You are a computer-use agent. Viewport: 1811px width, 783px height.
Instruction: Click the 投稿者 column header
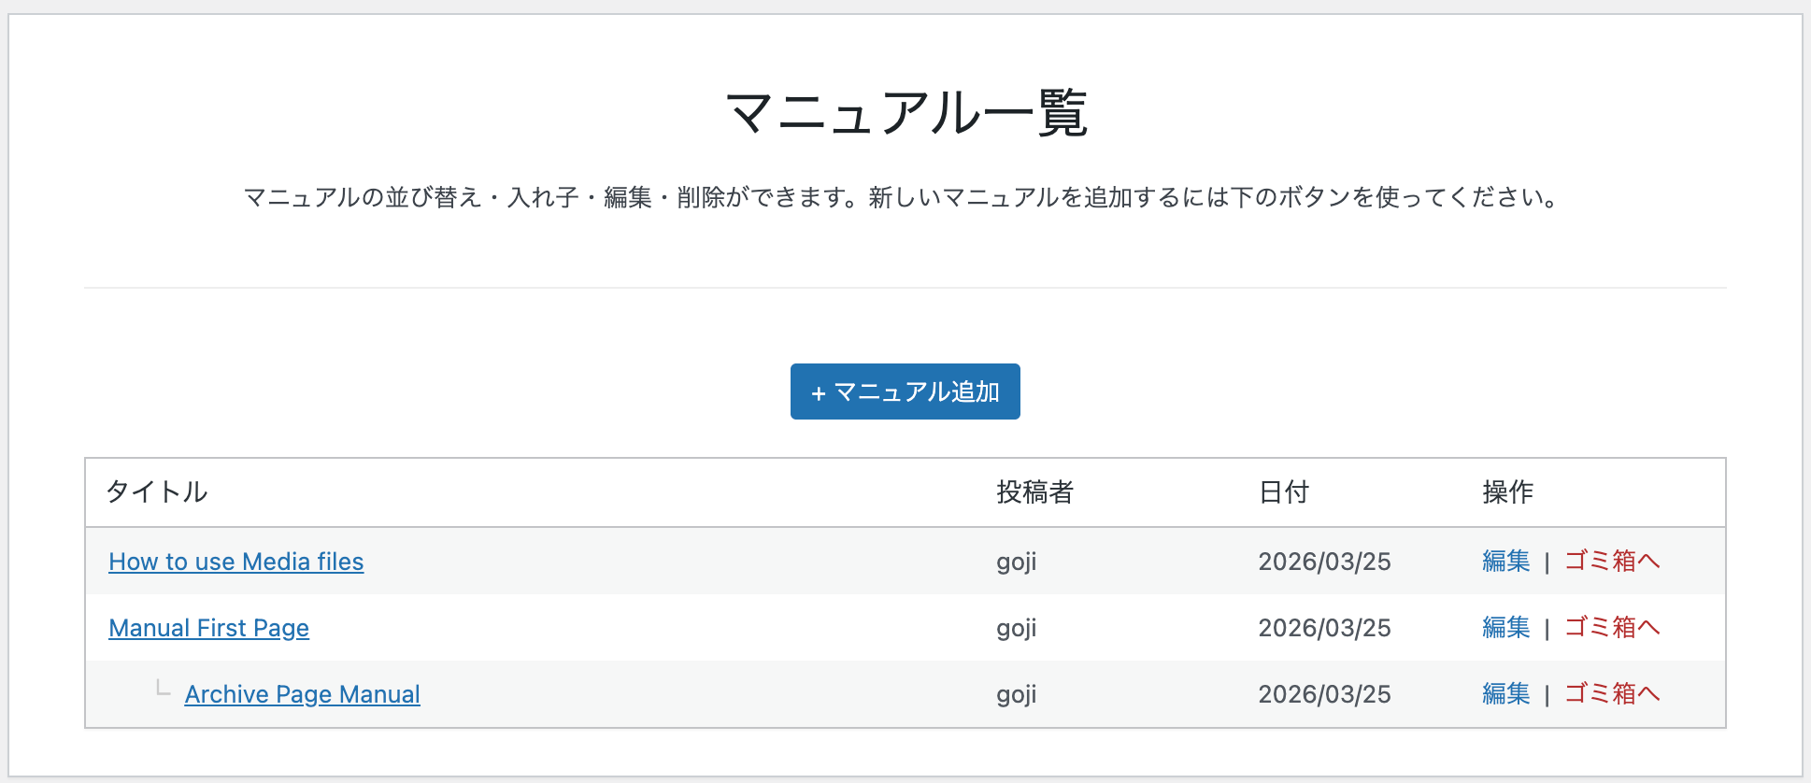click(1034, 492)
